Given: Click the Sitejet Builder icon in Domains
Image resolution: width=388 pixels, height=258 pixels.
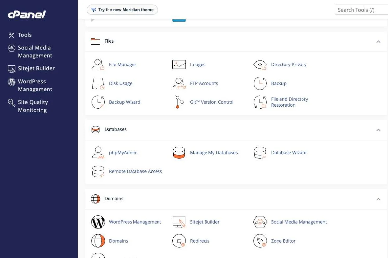Looking at the screenshot, I should (179, 222).
